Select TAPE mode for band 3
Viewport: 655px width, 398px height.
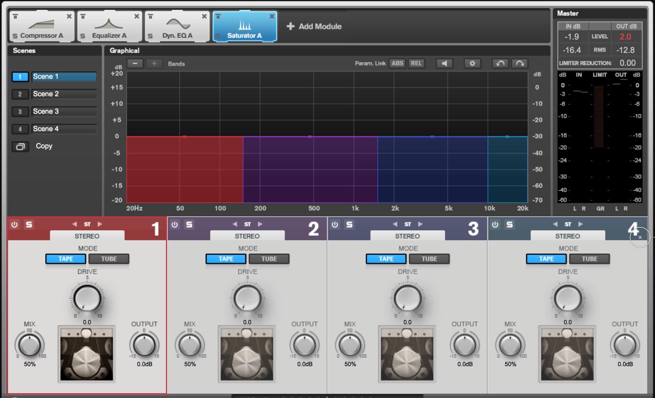pyautogui.click(x=386, y=259)
